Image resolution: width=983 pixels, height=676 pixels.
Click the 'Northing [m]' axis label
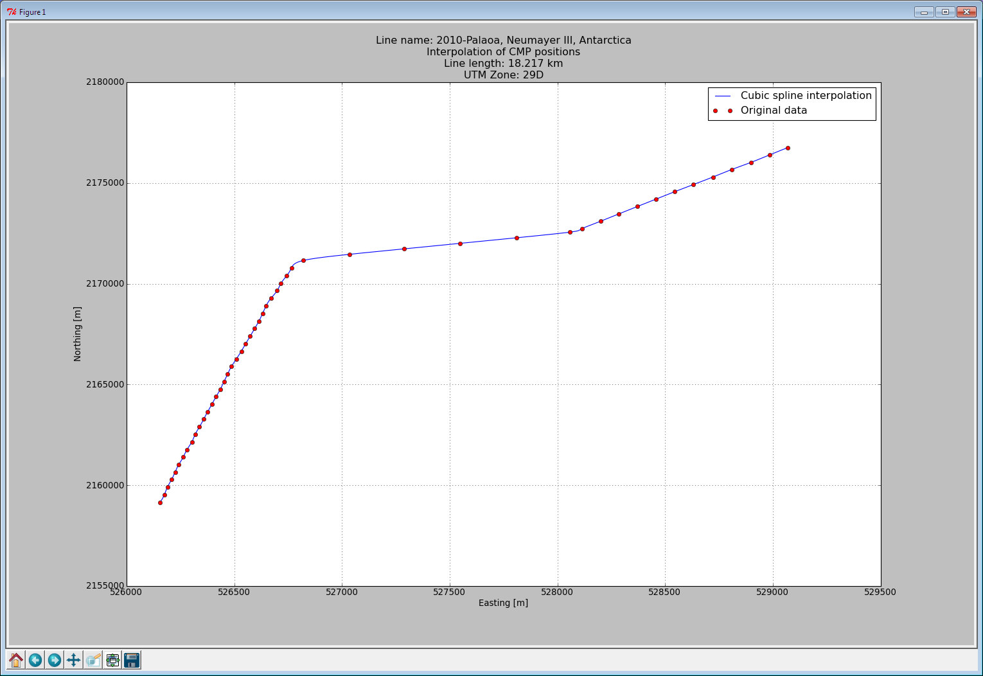(78, 334)
